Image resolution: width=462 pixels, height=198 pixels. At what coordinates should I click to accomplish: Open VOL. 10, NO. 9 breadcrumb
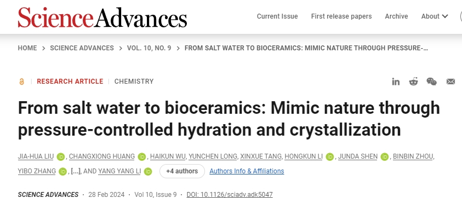pyautogui.click(x=149, y=48)
